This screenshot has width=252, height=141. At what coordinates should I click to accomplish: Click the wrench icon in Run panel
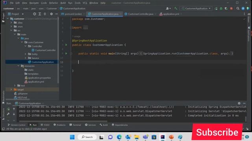8,114
